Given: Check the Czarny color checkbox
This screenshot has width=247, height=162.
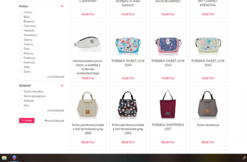Looking at the screenshot, I should pyautogui.click(x=21, y=12).
